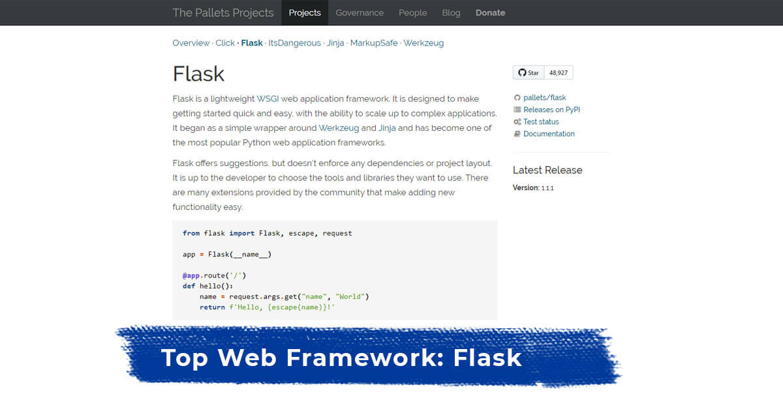Select the GitHub icon beside pallets/flask
783x409 pixels.
click(x=516, y=97)
